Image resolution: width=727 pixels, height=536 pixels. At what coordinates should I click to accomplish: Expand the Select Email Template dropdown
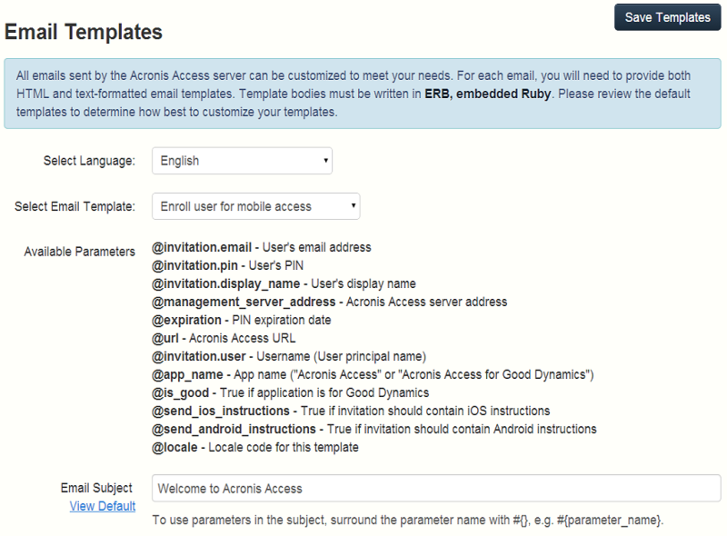point(255,206)
